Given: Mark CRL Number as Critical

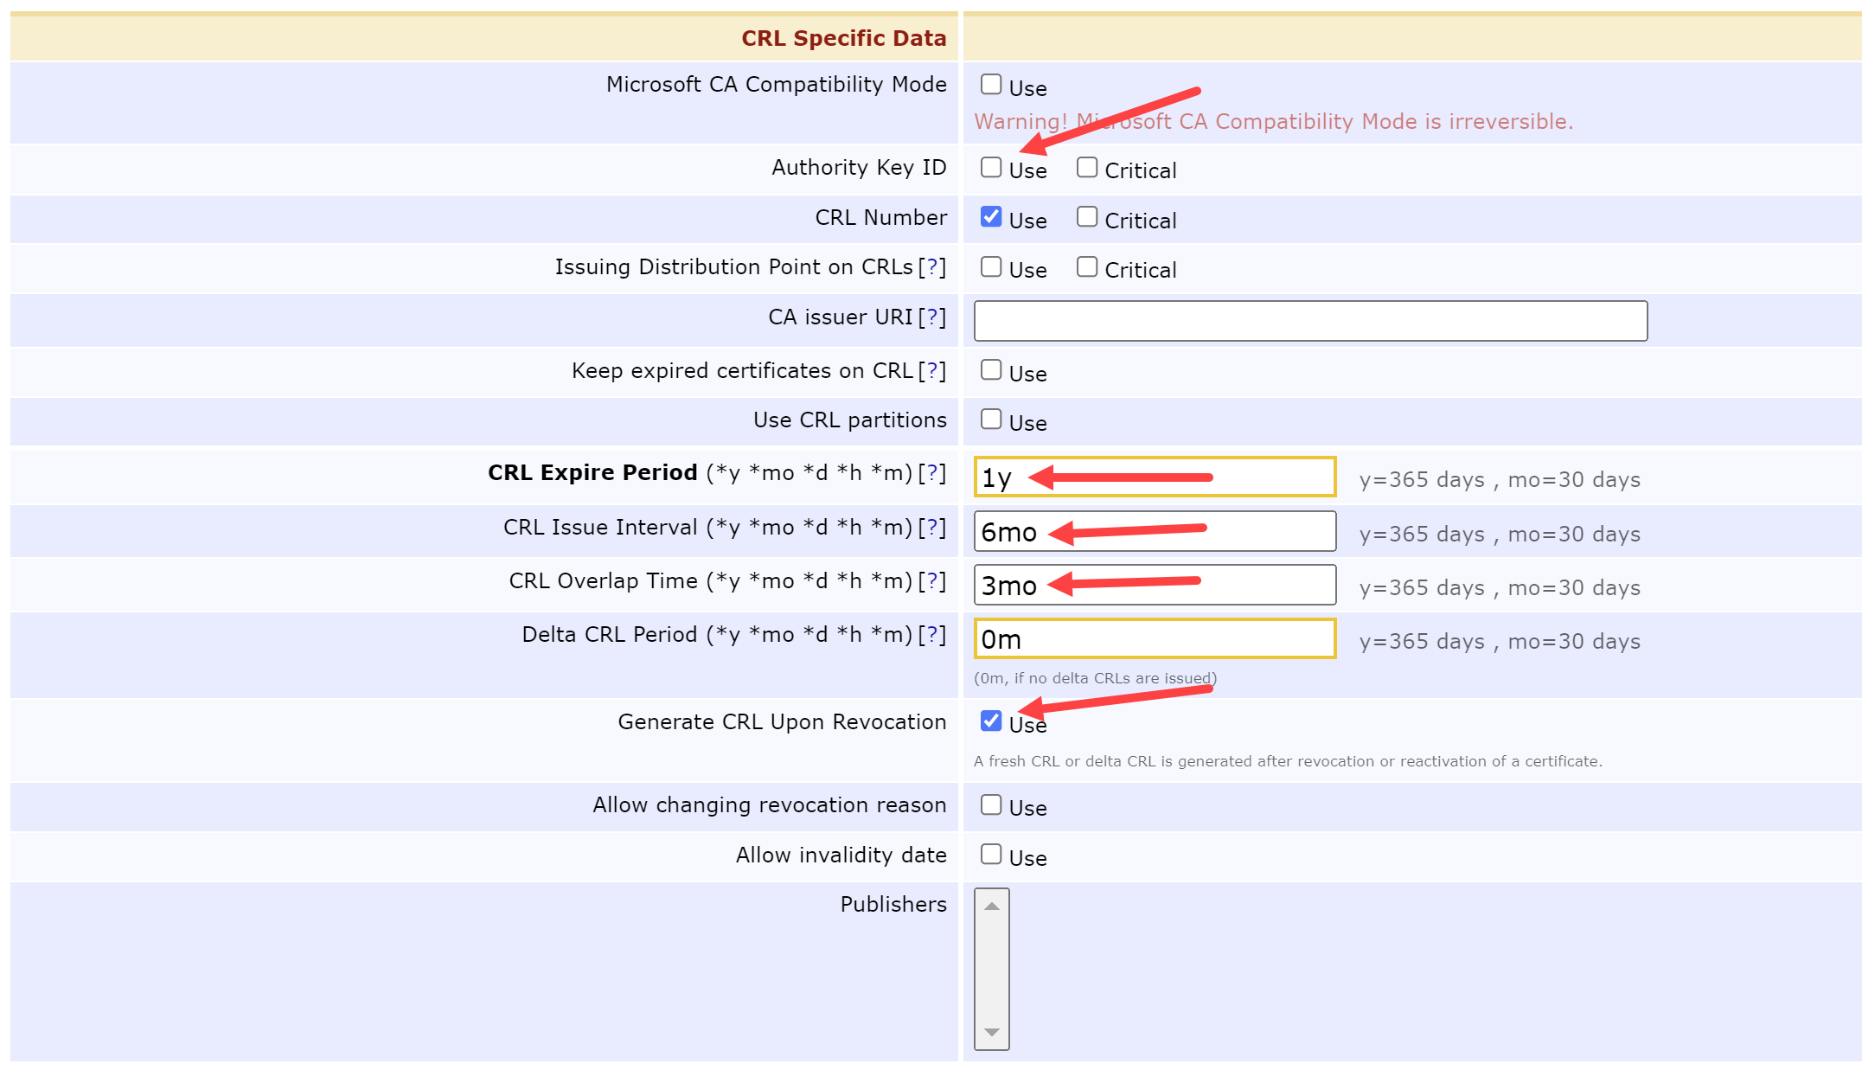Looking at the screenshot, I should pyautogui.click(x=1087, y=217).
